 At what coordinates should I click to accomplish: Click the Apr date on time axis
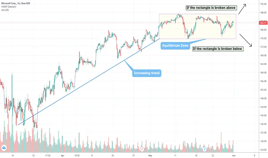click(x=63, y=155)
